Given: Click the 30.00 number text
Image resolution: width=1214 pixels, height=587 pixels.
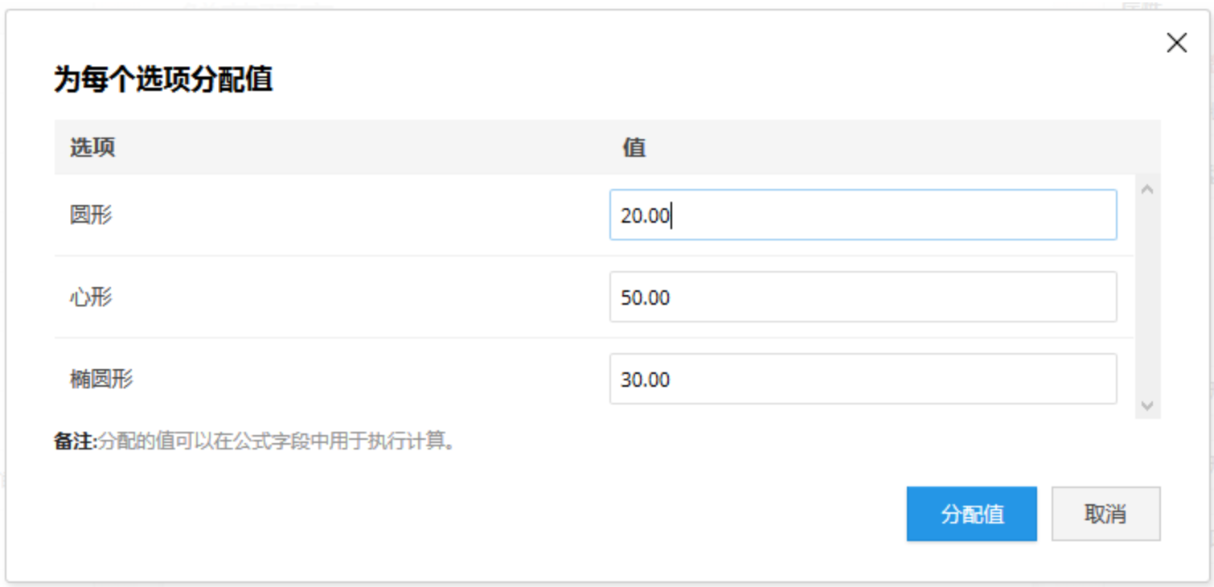Looking at the screenshot, I should point(645,380).
